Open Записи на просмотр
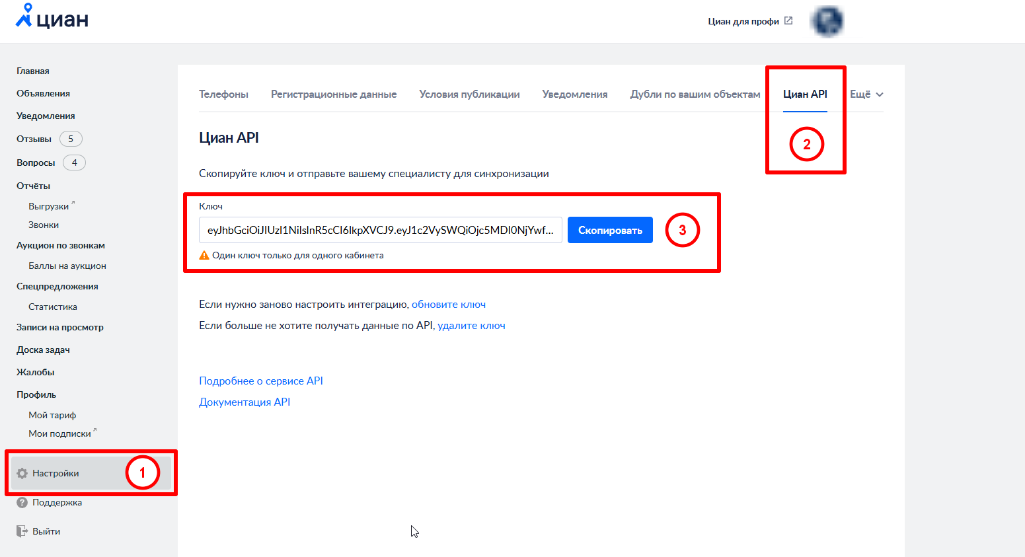This screenshot has height=557, width=1025. coord(60,327)
